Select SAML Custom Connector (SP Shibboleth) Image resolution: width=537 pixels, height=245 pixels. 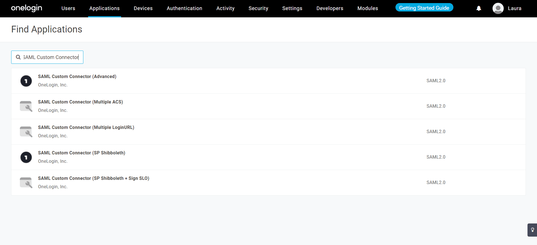pos(82,153)
